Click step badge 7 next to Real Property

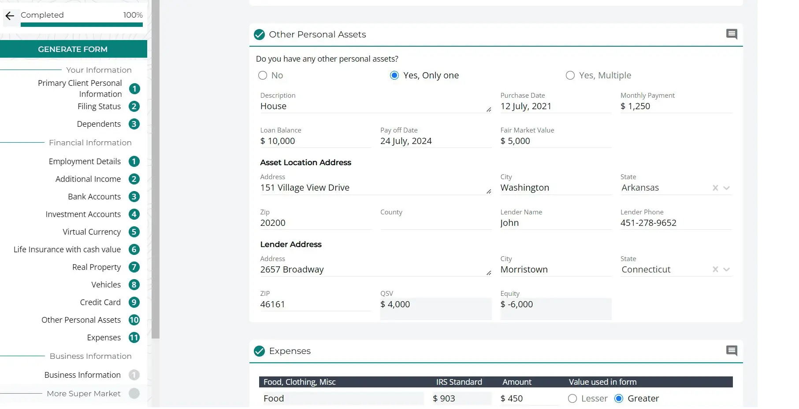(x=134, y=267)
